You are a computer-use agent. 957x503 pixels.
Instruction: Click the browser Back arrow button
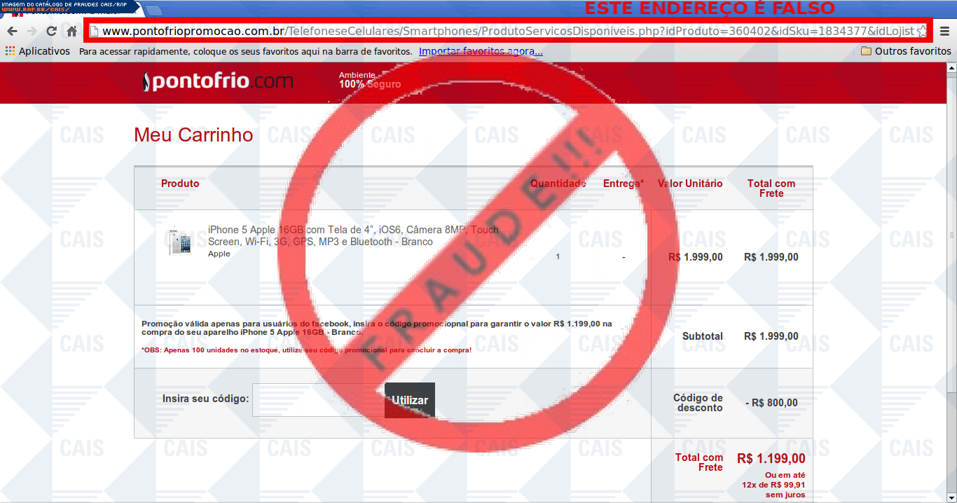12,32
